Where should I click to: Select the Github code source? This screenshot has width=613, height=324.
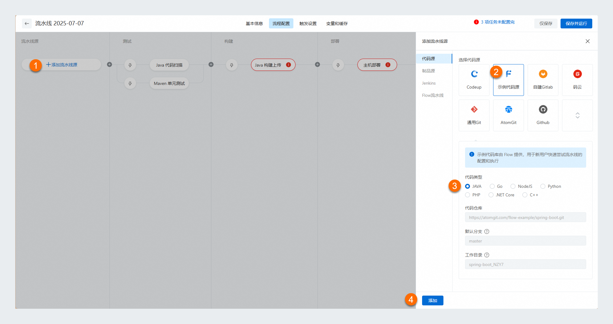click(543, 115)
